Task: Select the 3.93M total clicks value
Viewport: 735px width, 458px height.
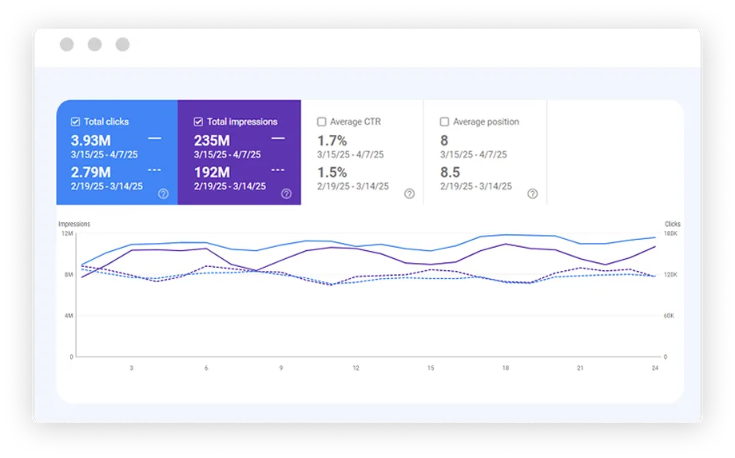Action: pyautogui.click(x=90, y=141)
